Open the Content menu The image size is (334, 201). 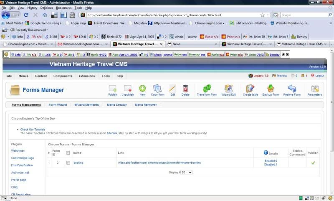point(40,76)
